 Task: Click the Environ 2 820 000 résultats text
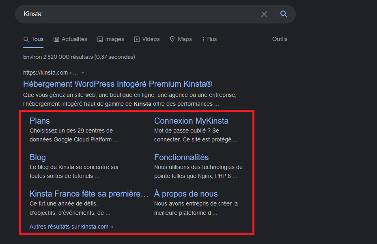79,57
